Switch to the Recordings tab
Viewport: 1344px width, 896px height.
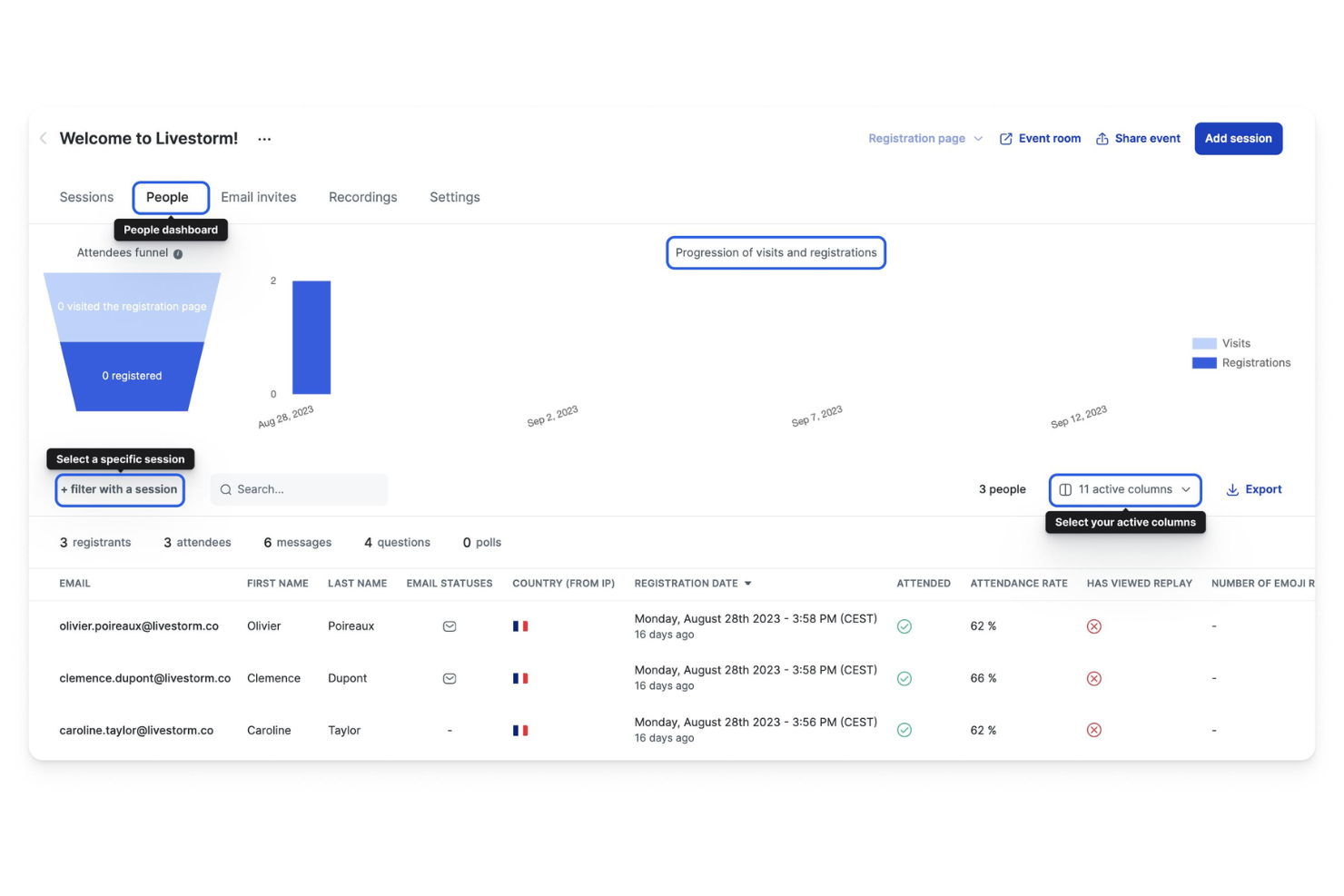tap(362, 197)
